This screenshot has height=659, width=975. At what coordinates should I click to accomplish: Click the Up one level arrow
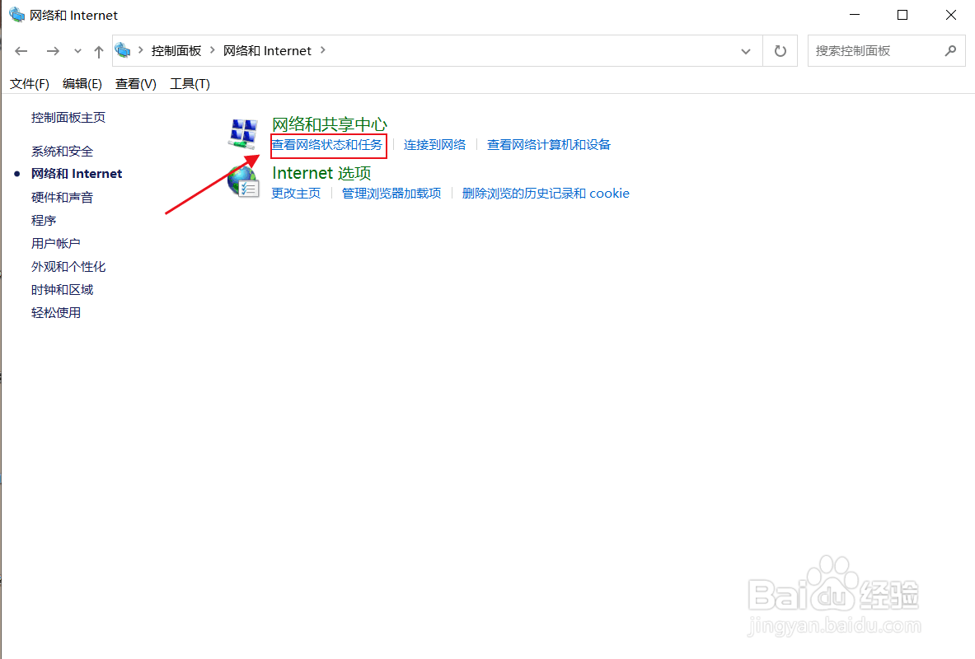[x=98, y=50]
